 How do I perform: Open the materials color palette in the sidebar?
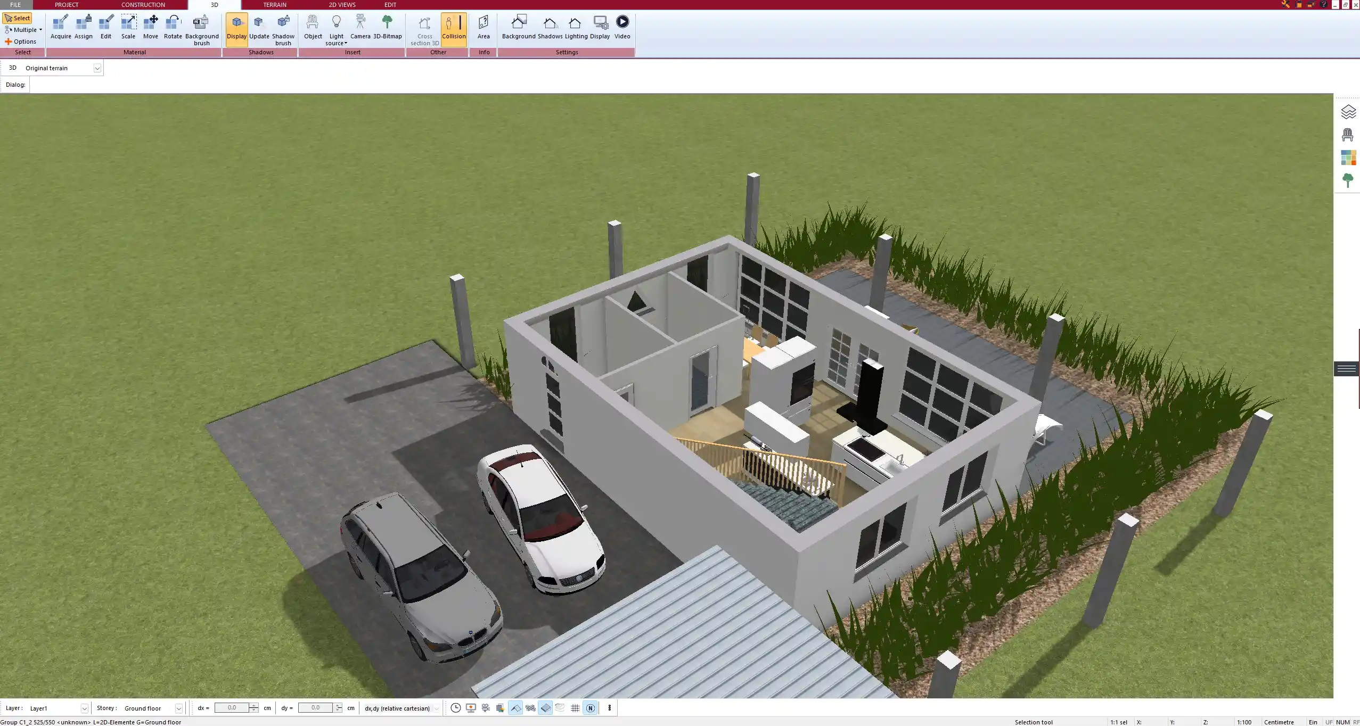pos(1348,157)
